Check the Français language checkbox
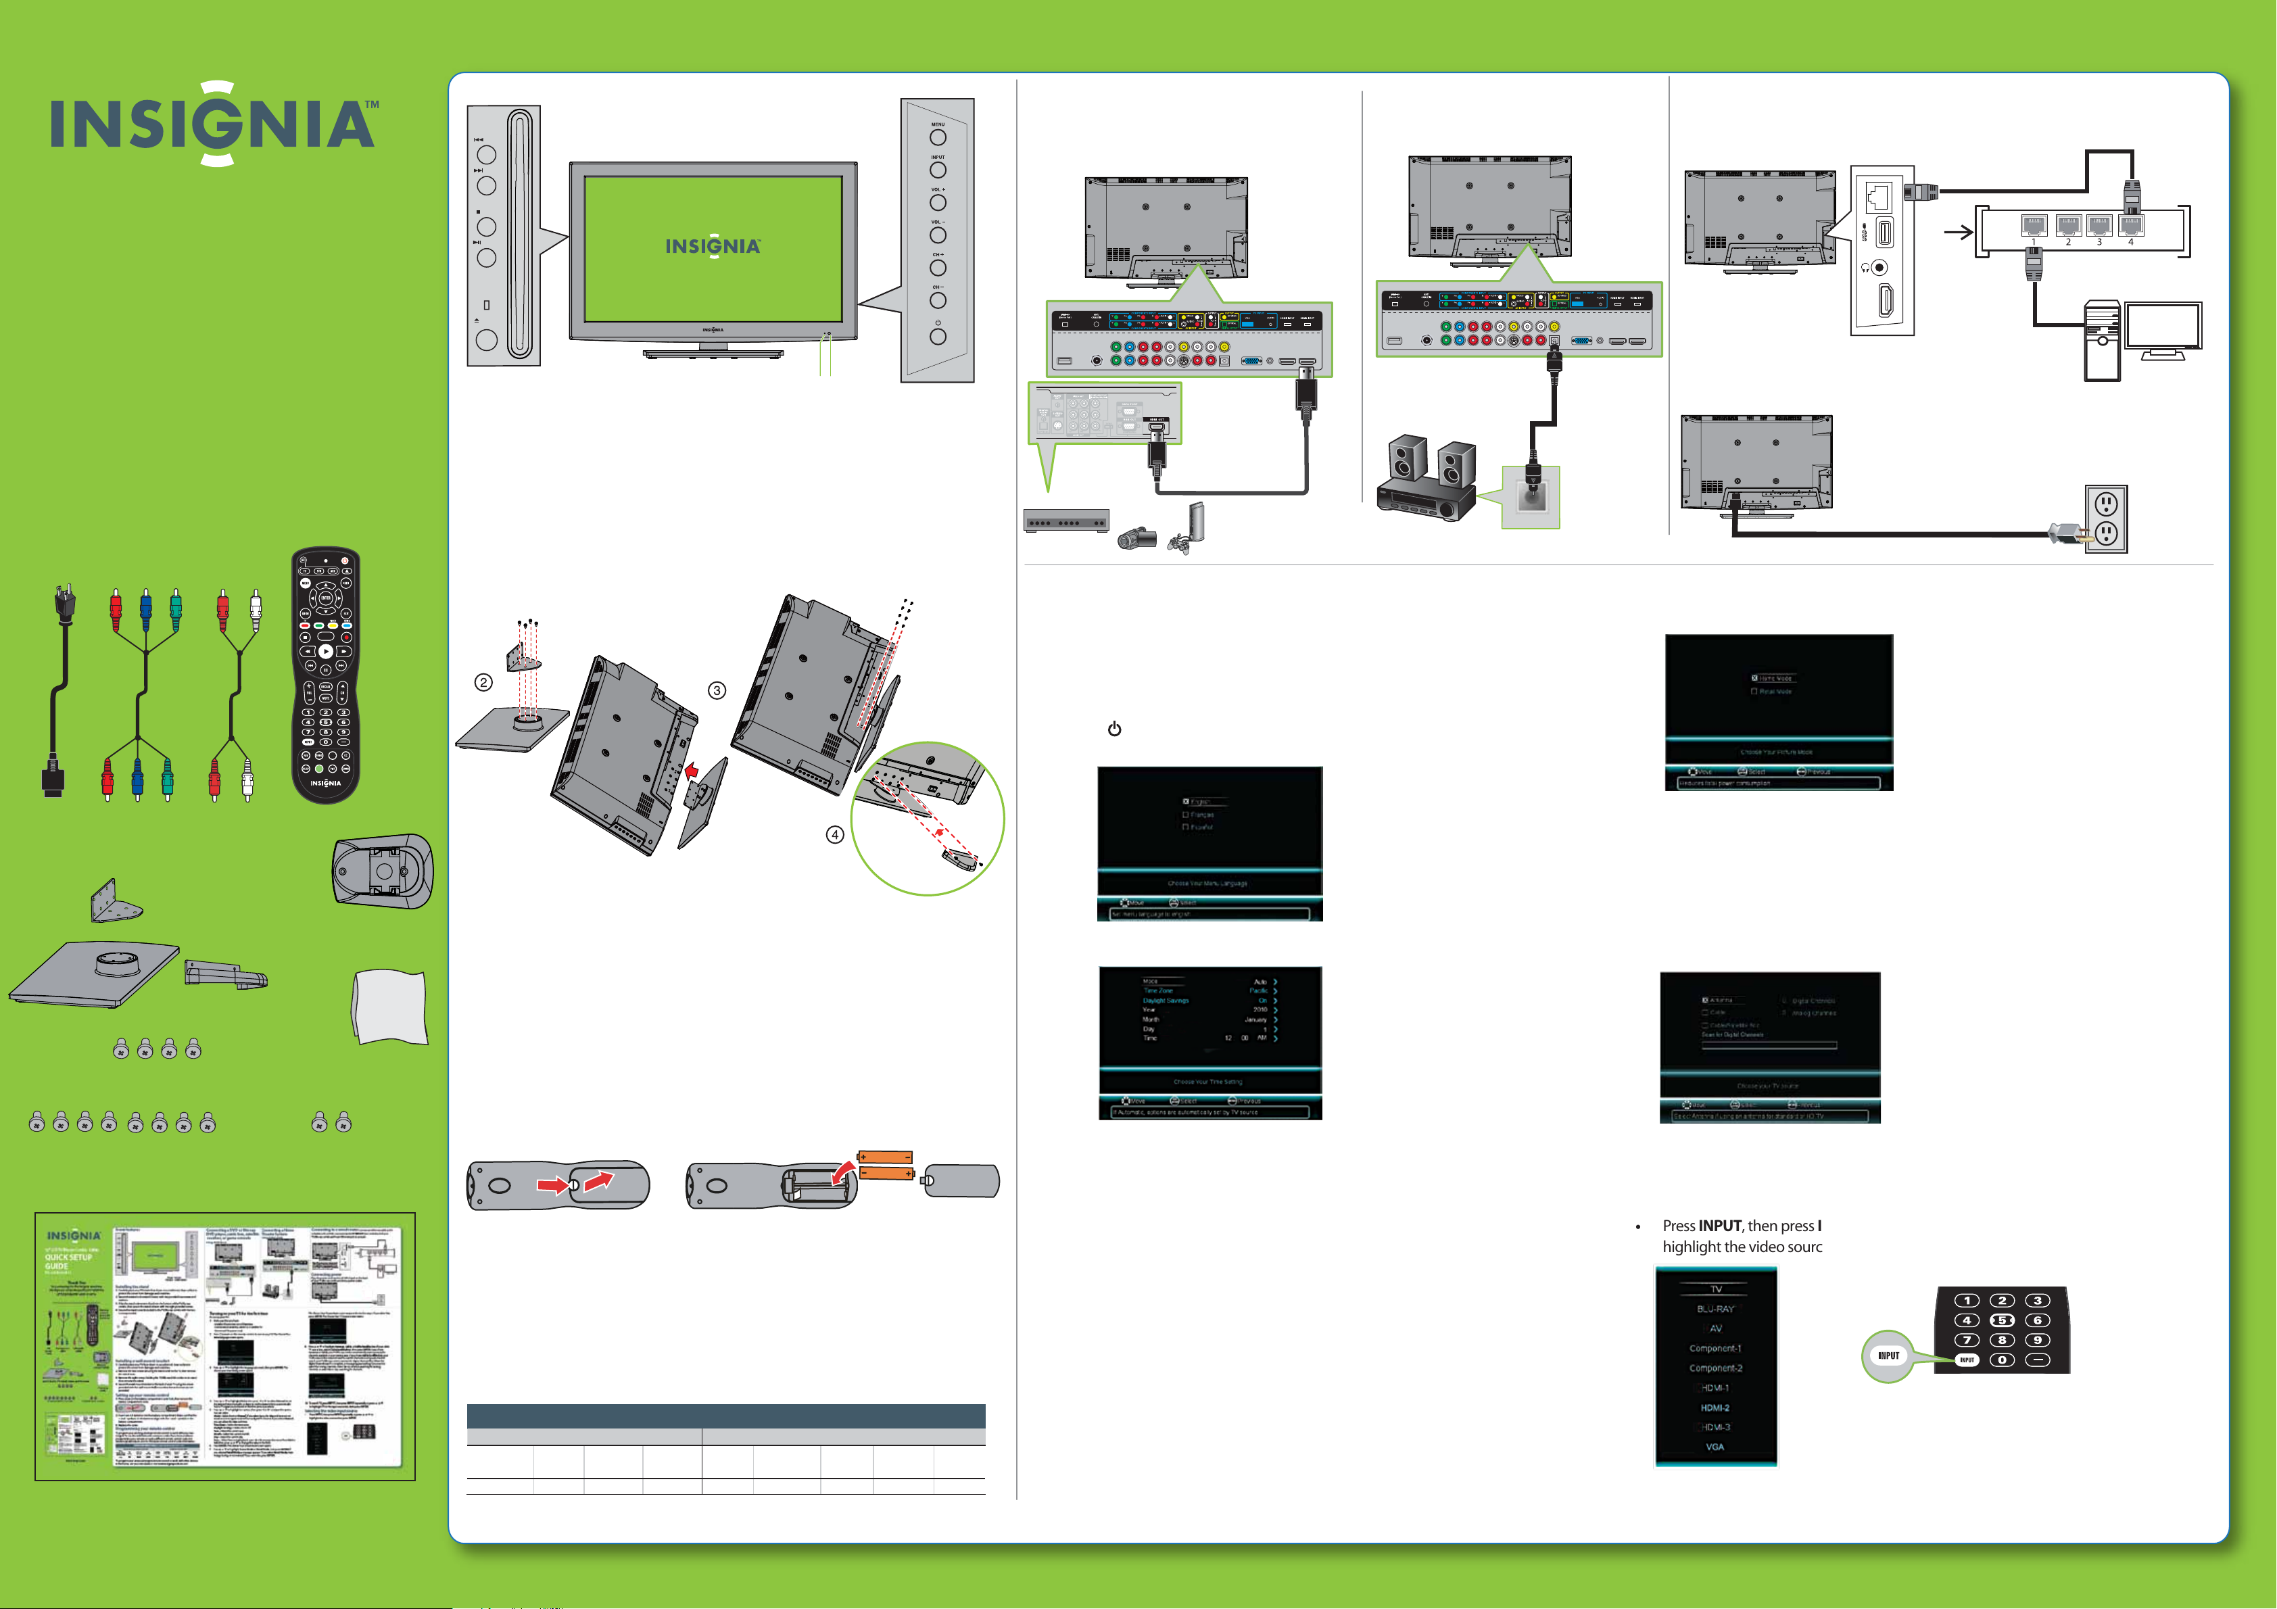 click(x=1185, y=815)
